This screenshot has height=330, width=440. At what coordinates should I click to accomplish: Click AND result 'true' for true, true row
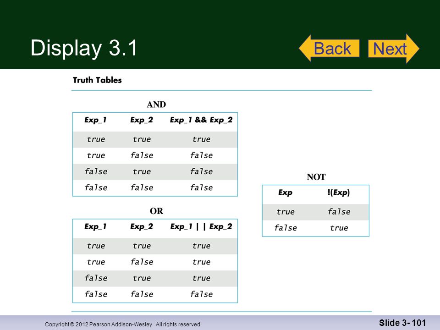201,139
